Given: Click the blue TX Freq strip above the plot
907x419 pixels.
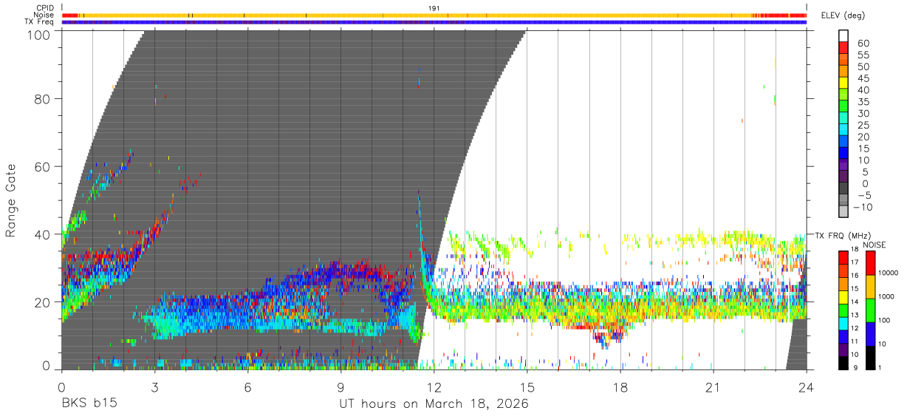Looking at the screenshot, I should click(434, 22).
